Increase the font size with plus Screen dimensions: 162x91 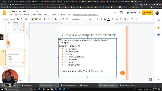pyautogui.click(x=94, y=19)
